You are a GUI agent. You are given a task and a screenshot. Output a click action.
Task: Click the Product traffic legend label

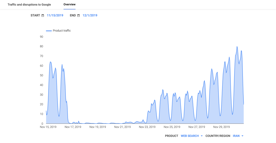[62, 31]
